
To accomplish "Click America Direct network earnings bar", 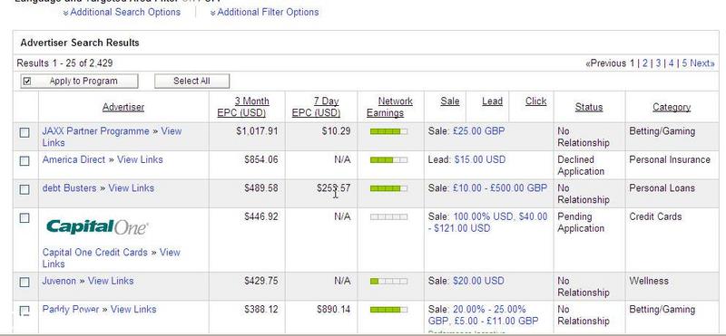I will coord(389,160).
